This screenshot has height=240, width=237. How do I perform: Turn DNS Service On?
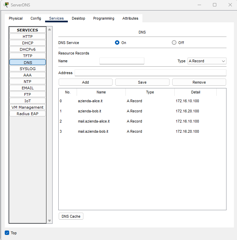click(x=117, y=43)
